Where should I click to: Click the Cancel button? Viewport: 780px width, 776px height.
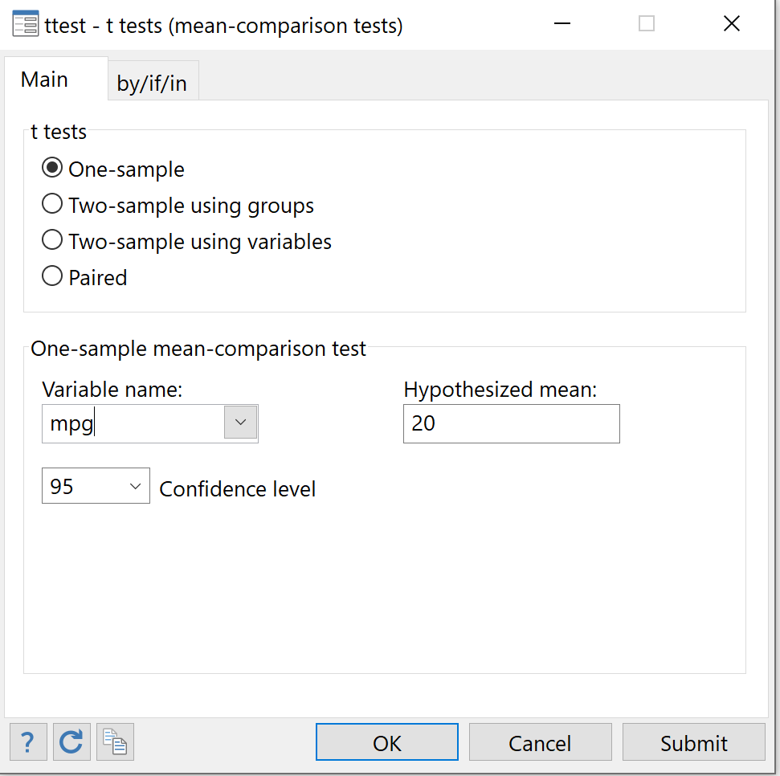pos(541,742)
